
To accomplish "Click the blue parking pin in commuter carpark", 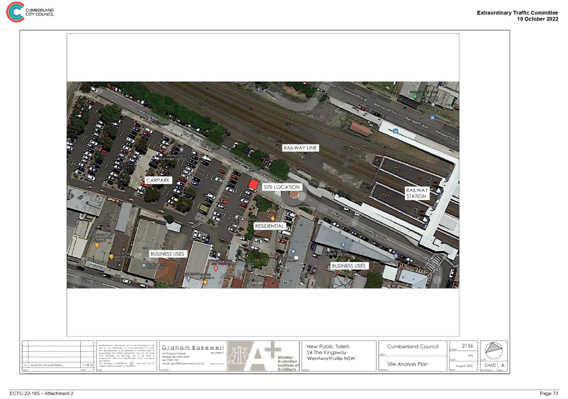I will 181,150.
